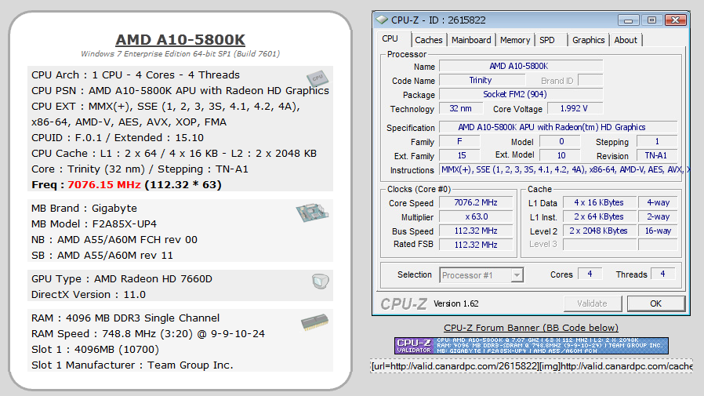
Task: Click the AMD A10-5800K page heading
Action: (180, 39)
